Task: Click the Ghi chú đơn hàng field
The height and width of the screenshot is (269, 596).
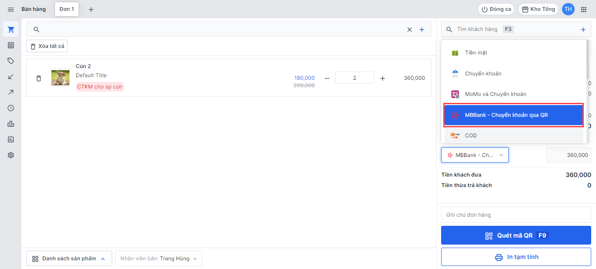Action: point(516,215)
